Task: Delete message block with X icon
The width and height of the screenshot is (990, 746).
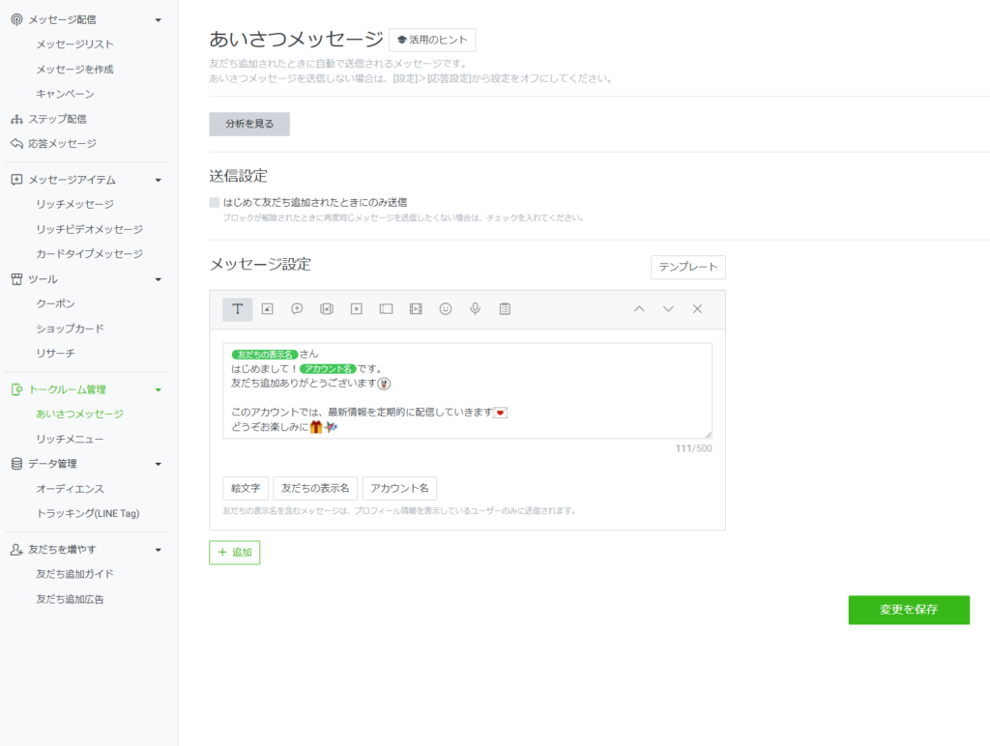Action: tap(697, 309)
